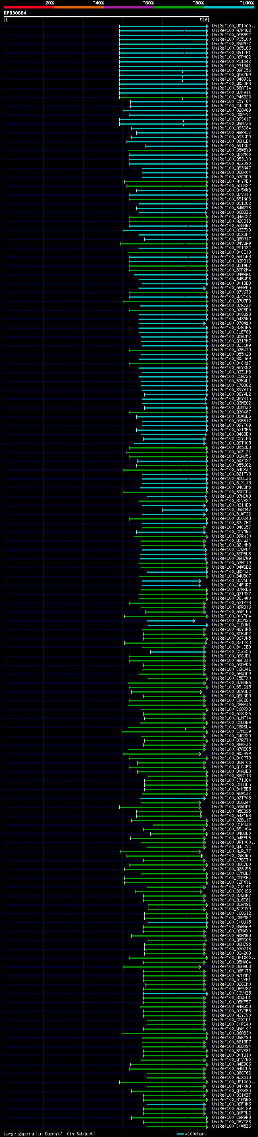258x1137 pixels.
Task: Open the UniRef100_Q3SV35 hit
Action: coord(231,1091)
